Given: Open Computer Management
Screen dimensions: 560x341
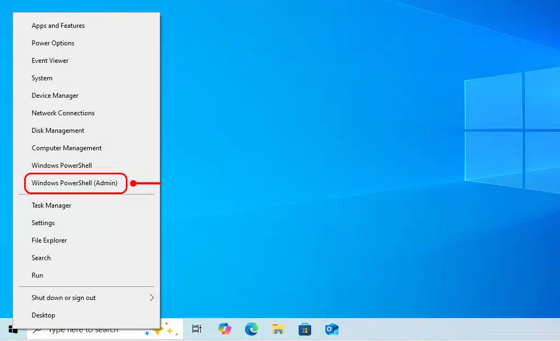Looking at the screenshot, I should [67, 148].
